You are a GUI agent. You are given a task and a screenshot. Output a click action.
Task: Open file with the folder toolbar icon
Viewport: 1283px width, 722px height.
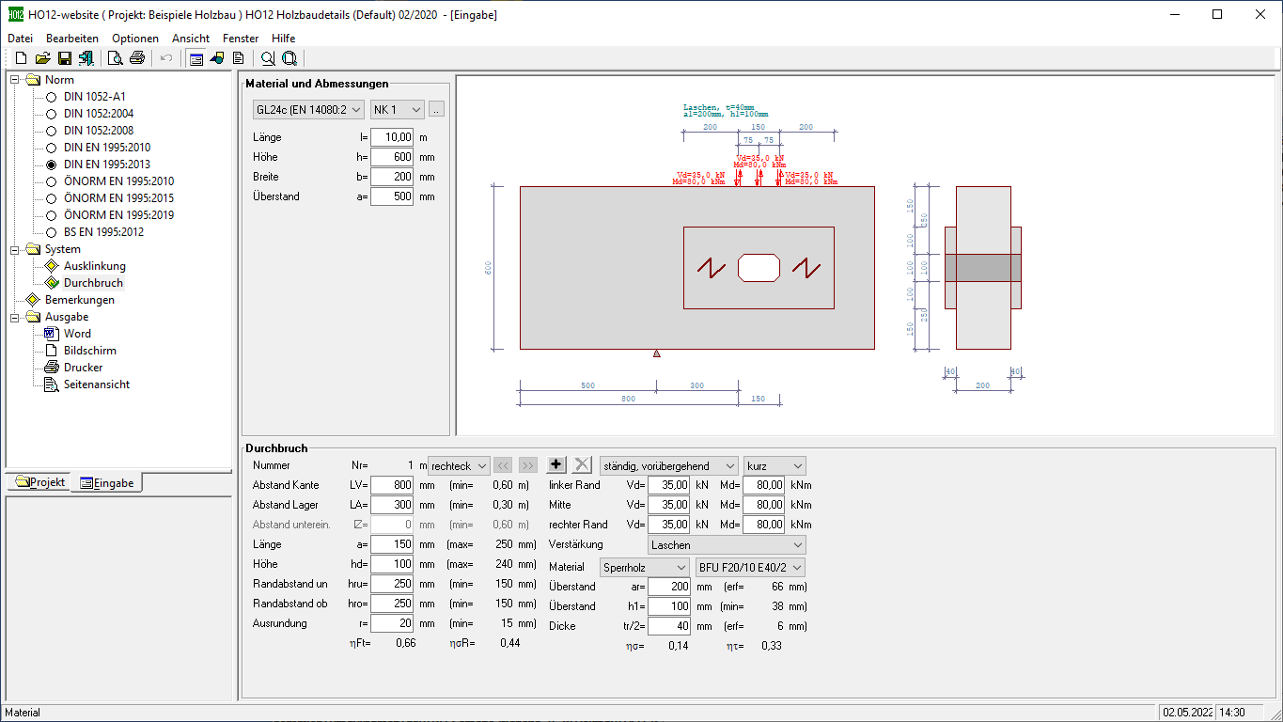coord(42,58)
